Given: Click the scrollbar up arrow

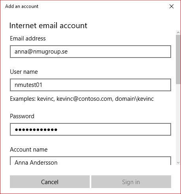Looking at the screenshot, I should click(178, 33).
